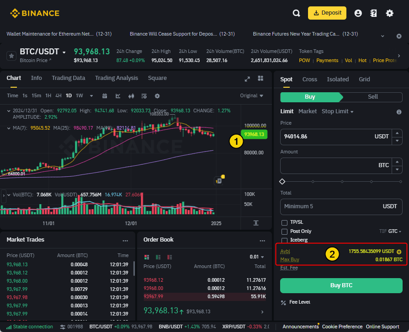Click the plus icon to add USDT funds

pos(399,252)
